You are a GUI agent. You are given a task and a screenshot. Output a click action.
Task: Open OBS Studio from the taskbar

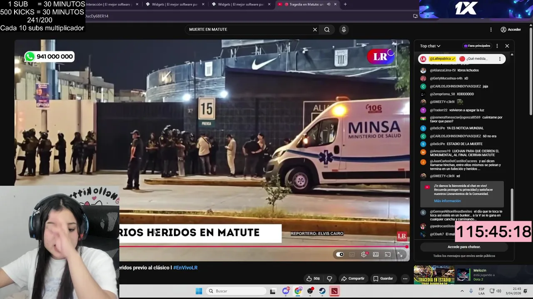point(310,291)
